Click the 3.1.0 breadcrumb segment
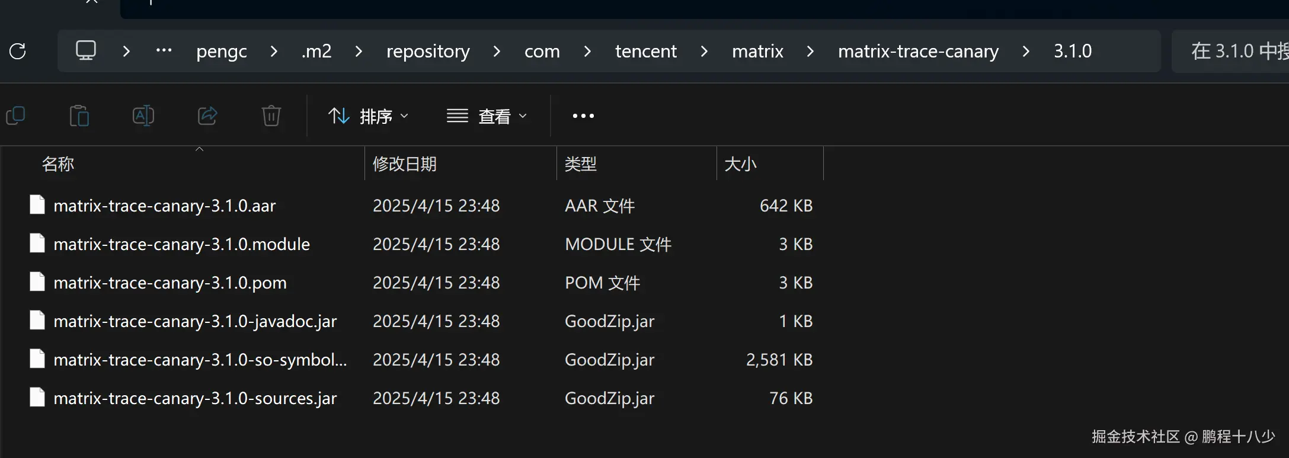Screen dimensions: 1289x458 click(1073, 52)
